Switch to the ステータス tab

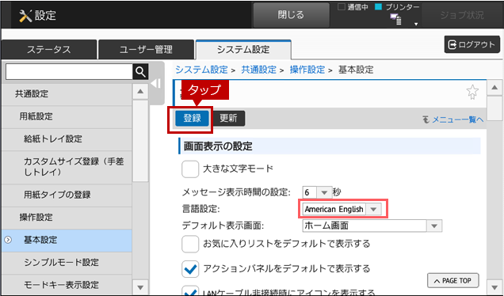49,49
